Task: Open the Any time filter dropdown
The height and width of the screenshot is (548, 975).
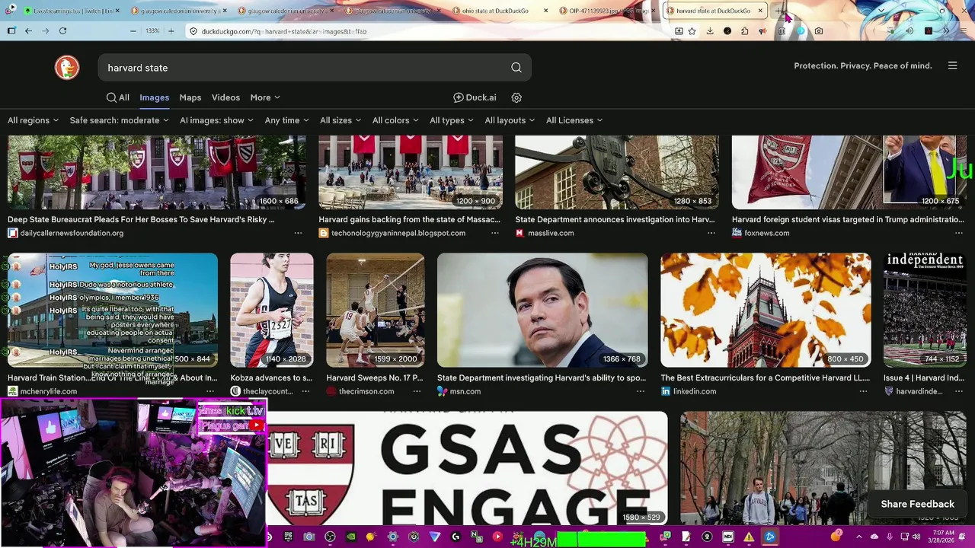Action: pyautogui.click(x=286, y=120)
